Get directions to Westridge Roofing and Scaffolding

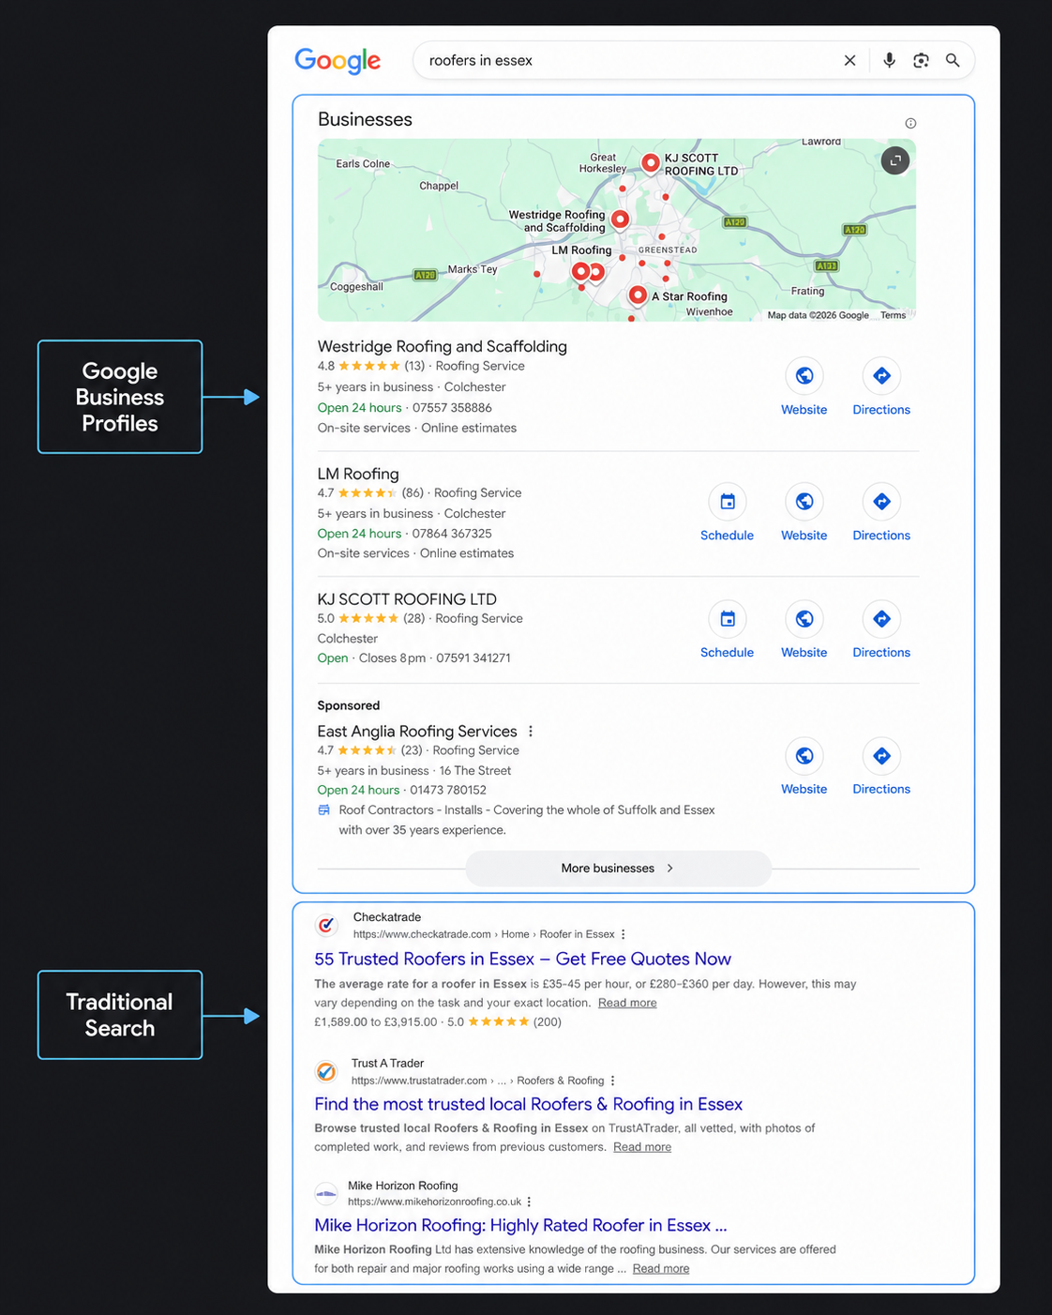[881, 376]
